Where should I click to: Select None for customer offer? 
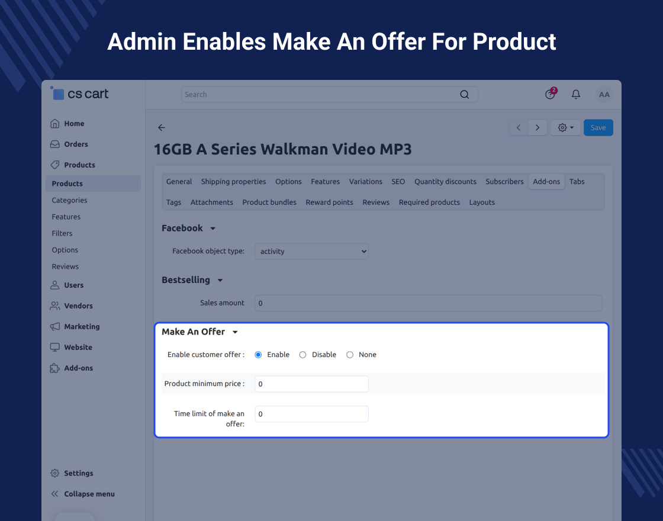(350, 355)
